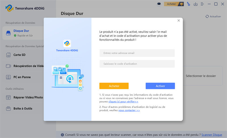Click the 'Rapide et Sûr' label
This screenshot has width=227, height=138.
coord(25,35)
